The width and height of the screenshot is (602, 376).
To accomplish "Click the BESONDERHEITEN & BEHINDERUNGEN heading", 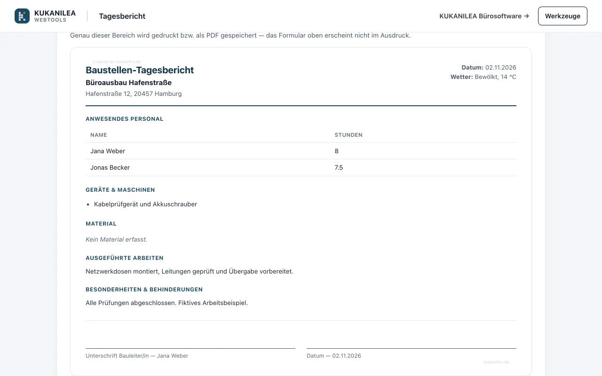I will (144, 290).
